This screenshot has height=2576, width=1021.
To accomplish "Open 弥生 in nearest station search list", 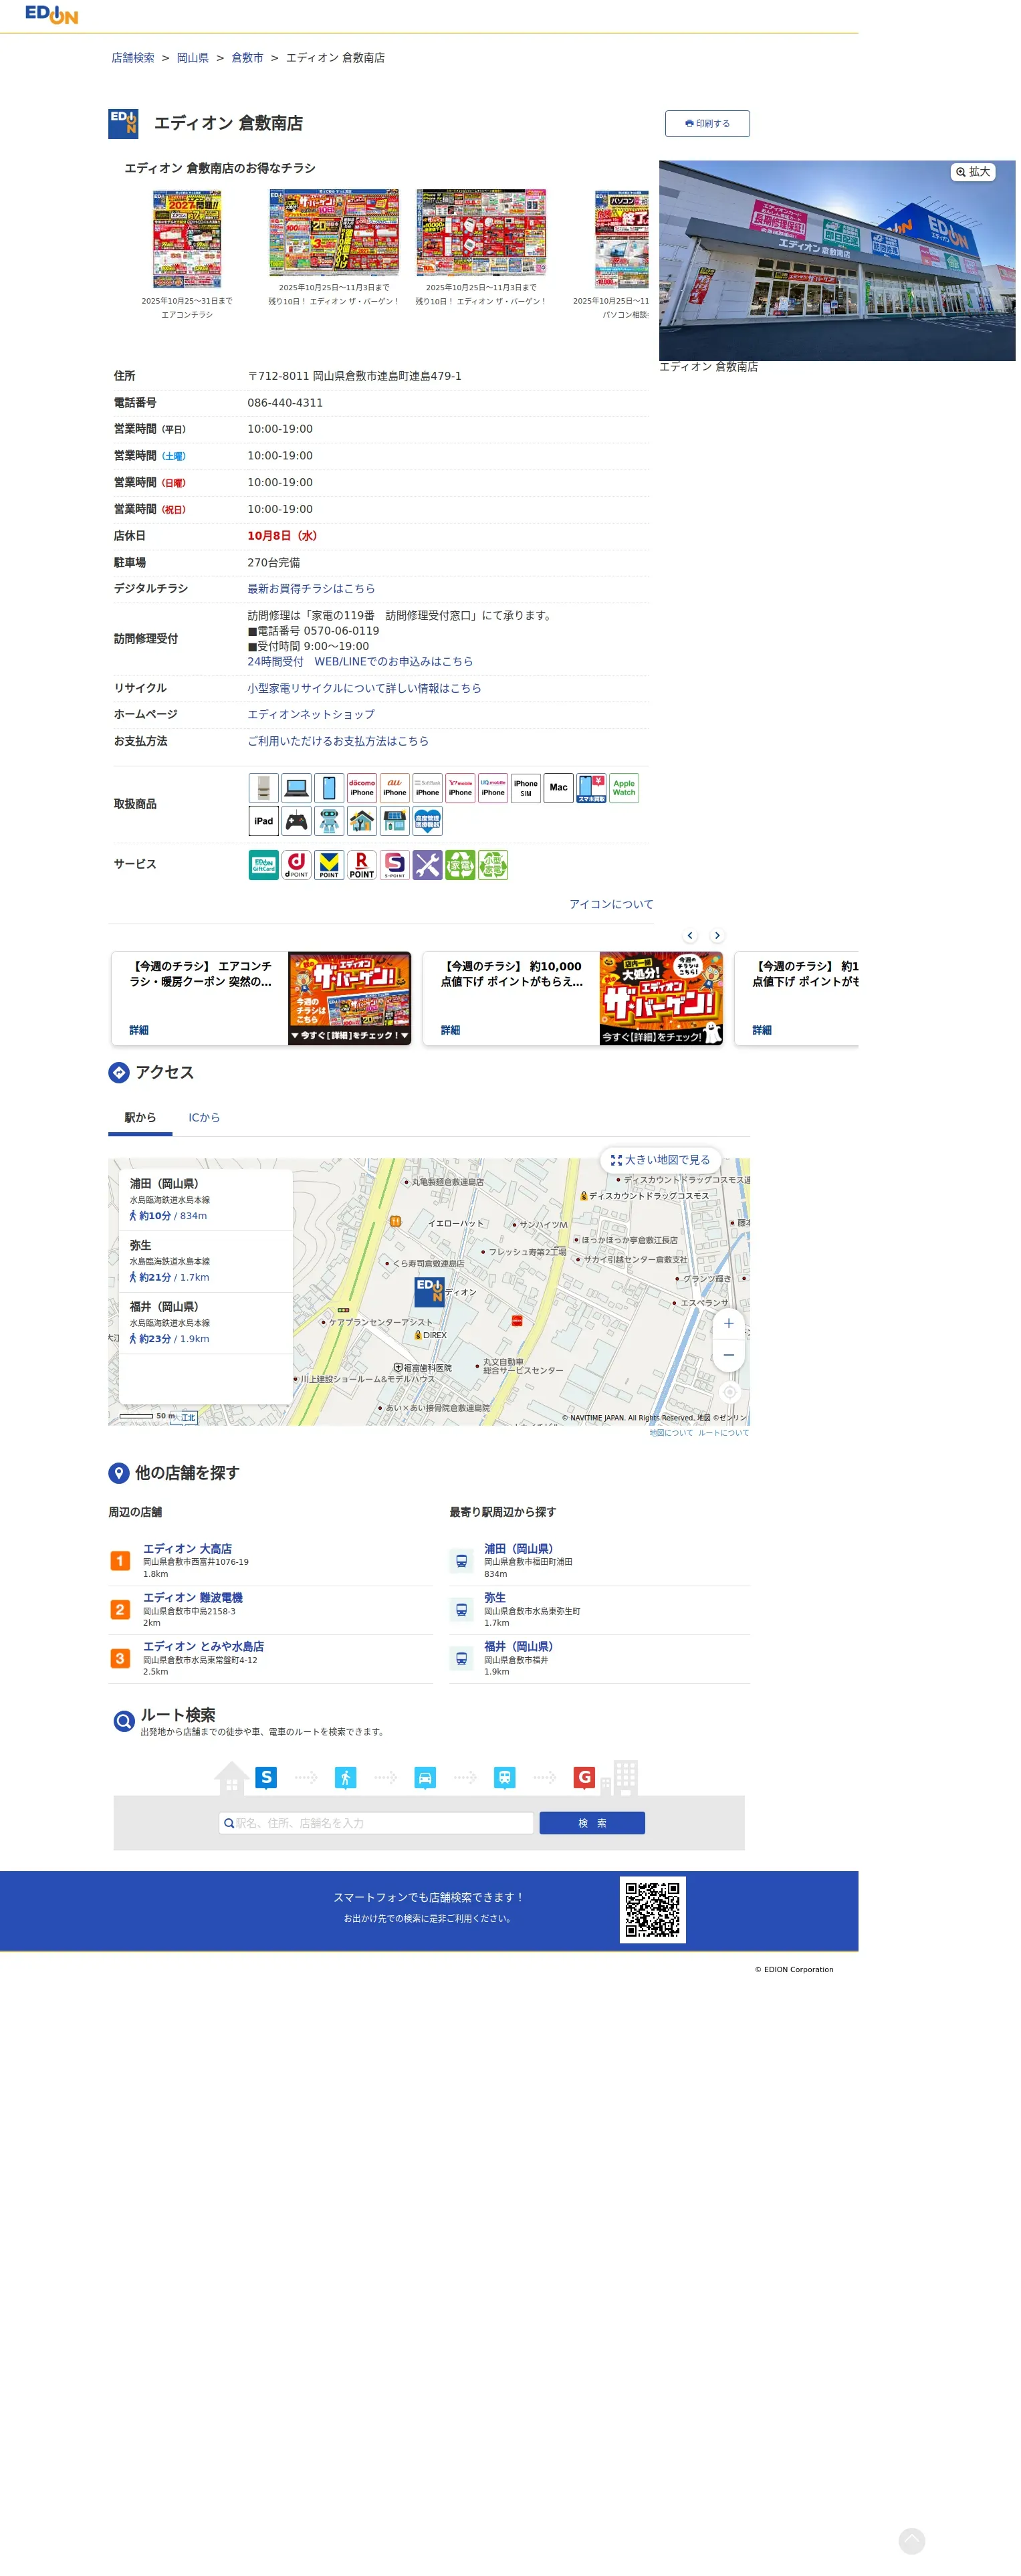I will pyautogui.click(x=495, y=1598).
